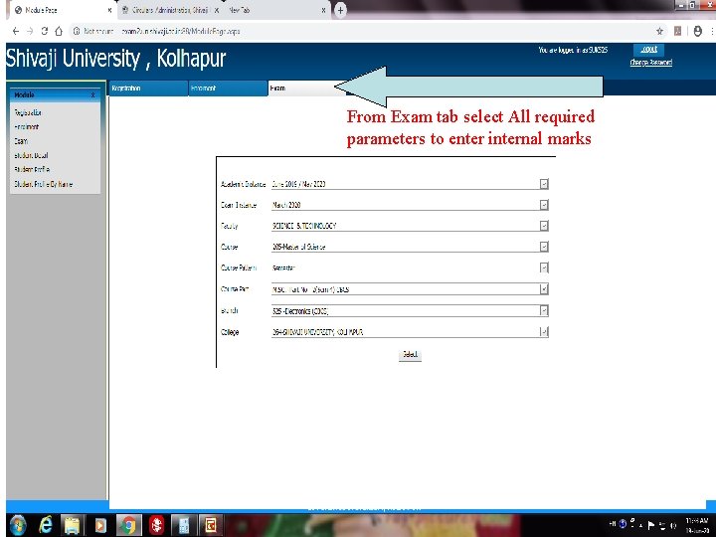Expand the Academic Instance dropdown

point(544,184)
